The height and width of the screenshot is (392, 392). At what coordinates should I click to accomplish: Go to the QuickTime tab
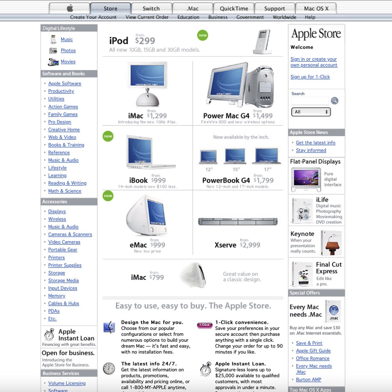[x=234, y=8]
